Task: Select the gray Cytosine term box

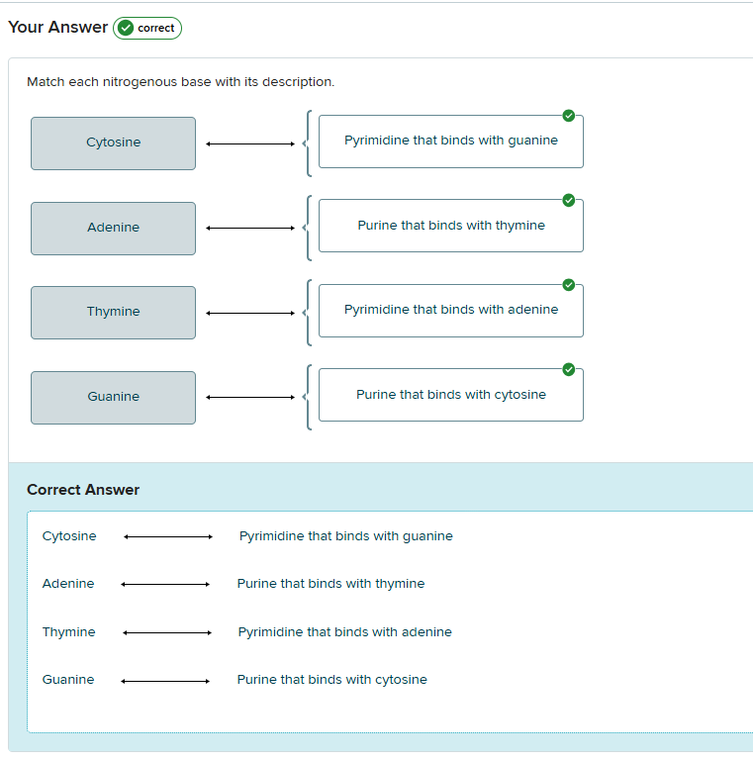Action: click(x=113, y=143)
